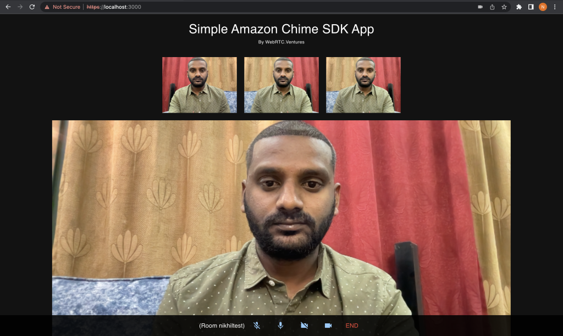Open the Not Secure site warning
563x336 pixels.
[x=62, y=7]
